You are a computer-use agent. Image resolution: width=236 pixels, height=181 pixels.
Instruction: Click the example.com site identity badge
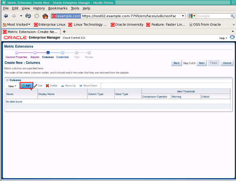click(x=66, y=16)
